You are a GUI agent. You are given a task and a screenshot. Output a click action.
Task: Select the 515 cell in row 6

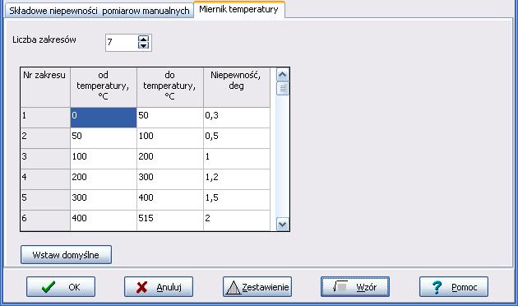pyautogui.click(x=170, y=220)
